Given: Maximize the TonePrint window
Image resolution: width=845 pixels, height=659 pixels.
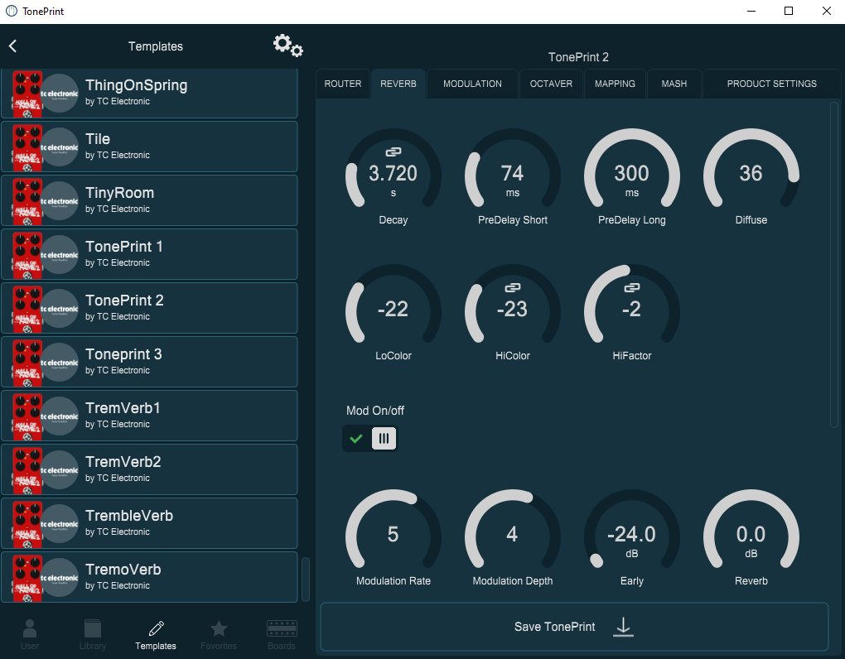Looking at the screenshot, I should [789, 12].
